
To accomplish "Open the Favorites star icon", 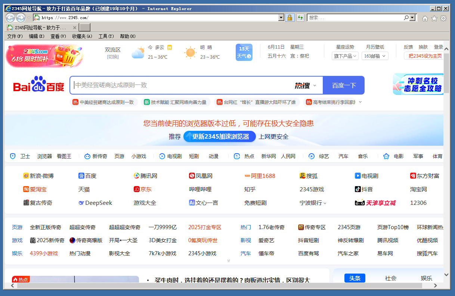I will (434, 18).
